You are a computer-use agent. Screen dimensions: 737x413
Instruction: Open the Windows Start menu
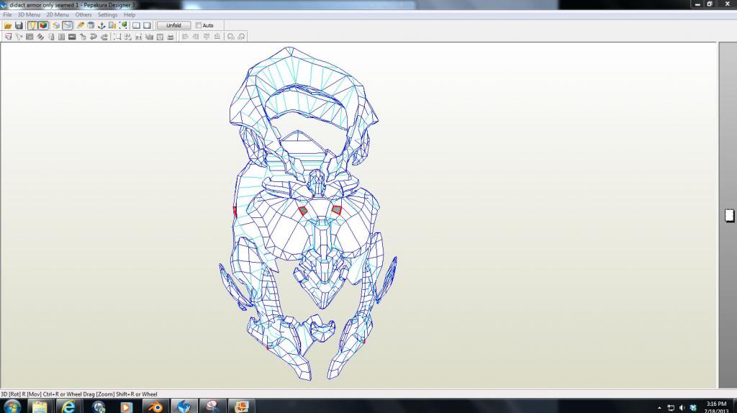(x=12, y=407)
